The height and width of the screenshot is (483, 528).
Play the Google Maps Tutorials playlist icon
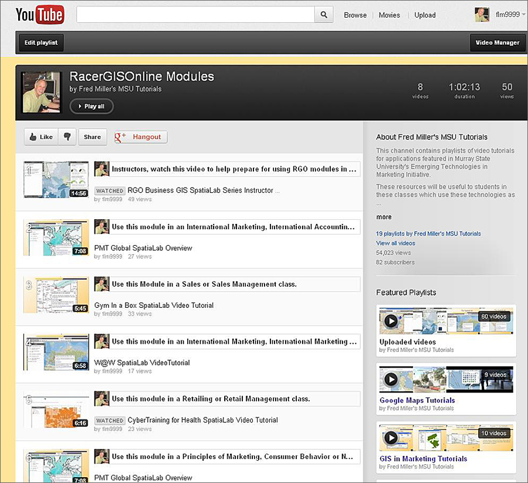click(391, 380)
